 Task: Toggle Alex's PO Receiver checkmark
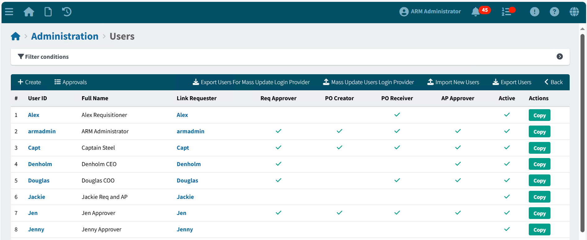point(397,115)
